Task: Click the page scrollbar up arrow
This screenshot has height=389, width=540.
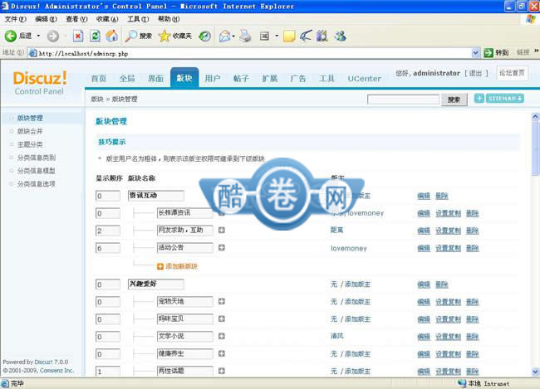Action: coord(535,116)
